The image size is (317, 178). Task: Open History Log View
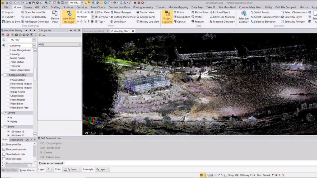(x=148, y=22)
